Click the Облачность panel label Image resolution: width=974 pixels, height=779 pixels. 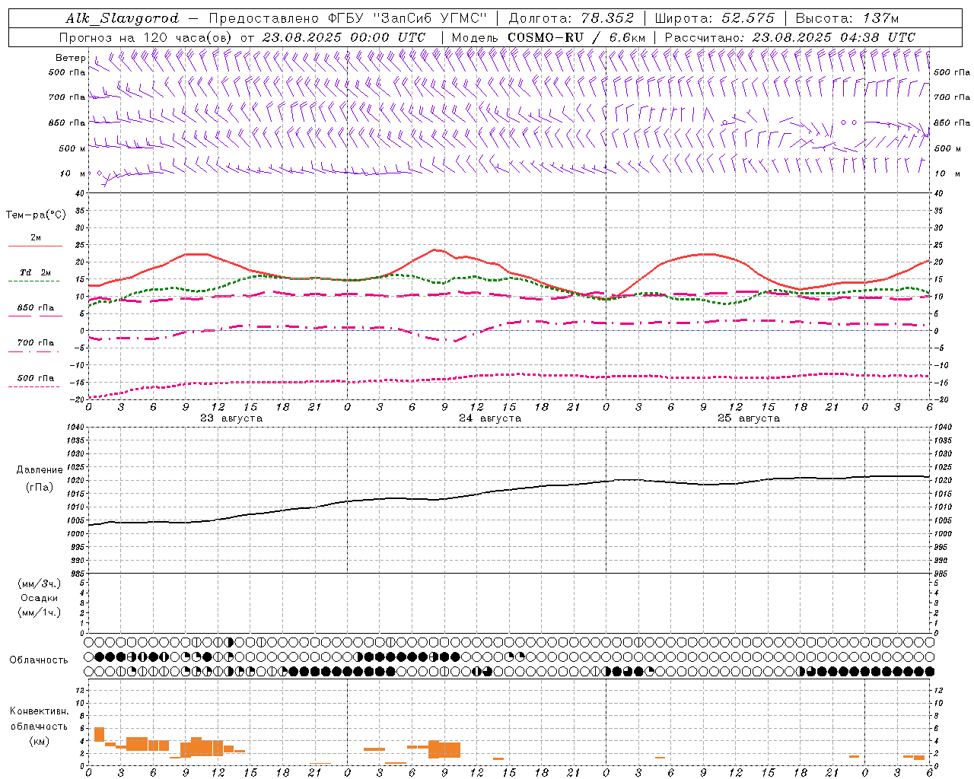(39, 660)
